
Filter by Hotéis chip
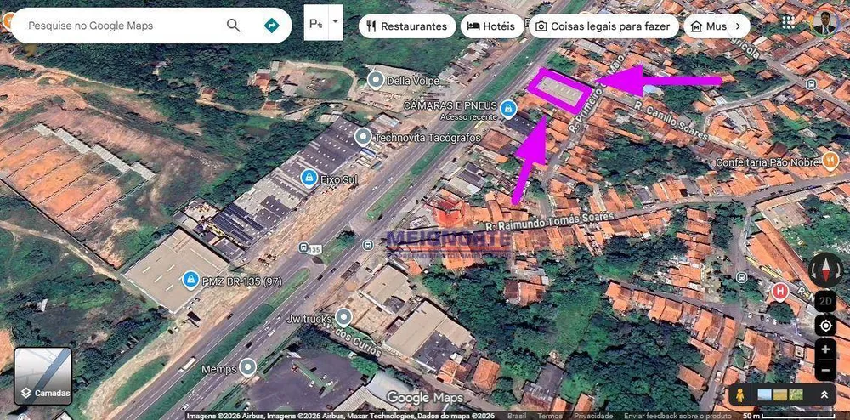(491, 26)
